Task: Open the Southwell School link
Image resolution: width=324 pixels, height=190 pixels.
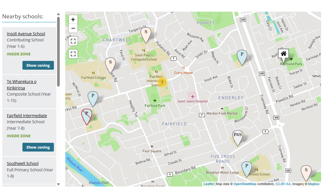Action: [22, 163]
